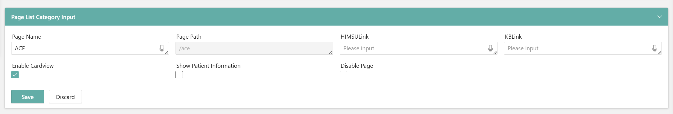Image resolution: width=673 pixels, height=114 pixels.
Task: Click the Discard button
Action: coord(65,97)
